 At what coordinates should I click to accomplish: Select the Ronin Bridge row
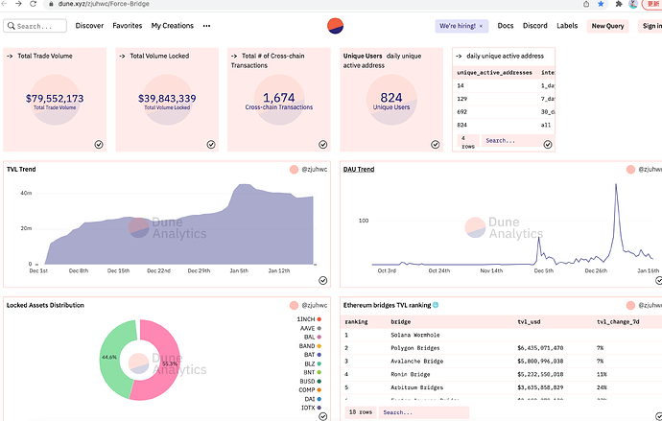point(501,374)
